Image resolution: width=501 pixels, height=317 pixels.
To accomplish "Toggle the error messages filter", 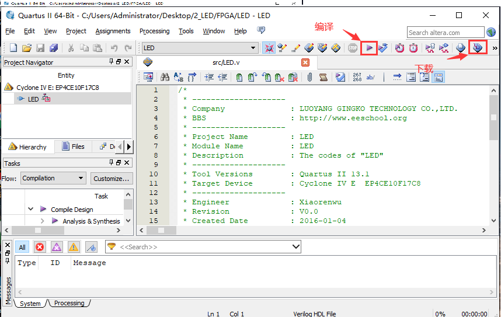I will (x=40, y=247).
